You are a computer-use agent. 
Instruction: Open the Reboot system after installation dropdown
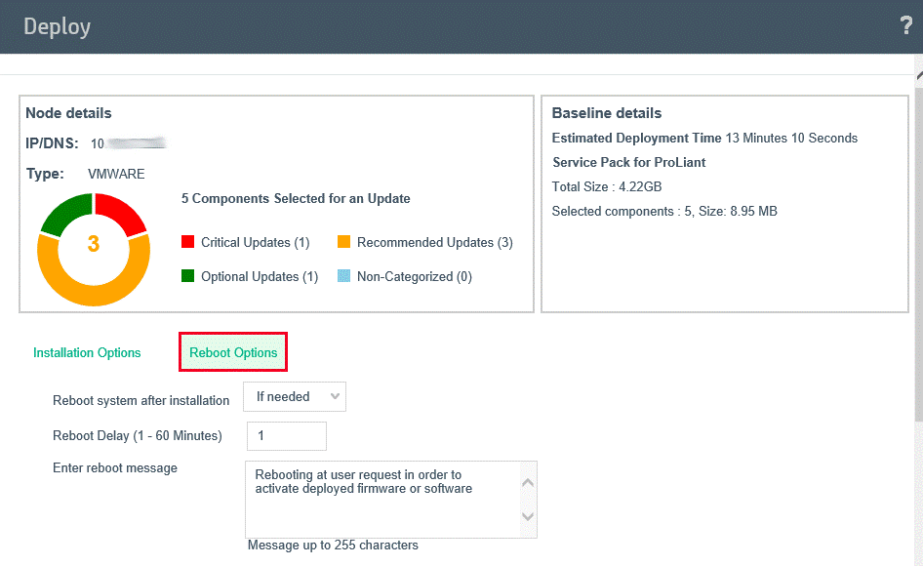point(295,397)
